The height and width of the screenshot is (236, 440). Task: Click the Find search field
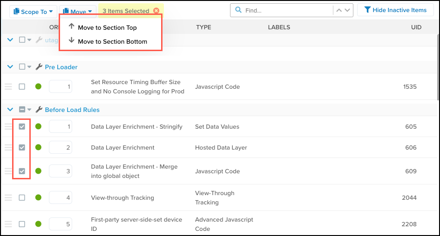coord(286,10)
